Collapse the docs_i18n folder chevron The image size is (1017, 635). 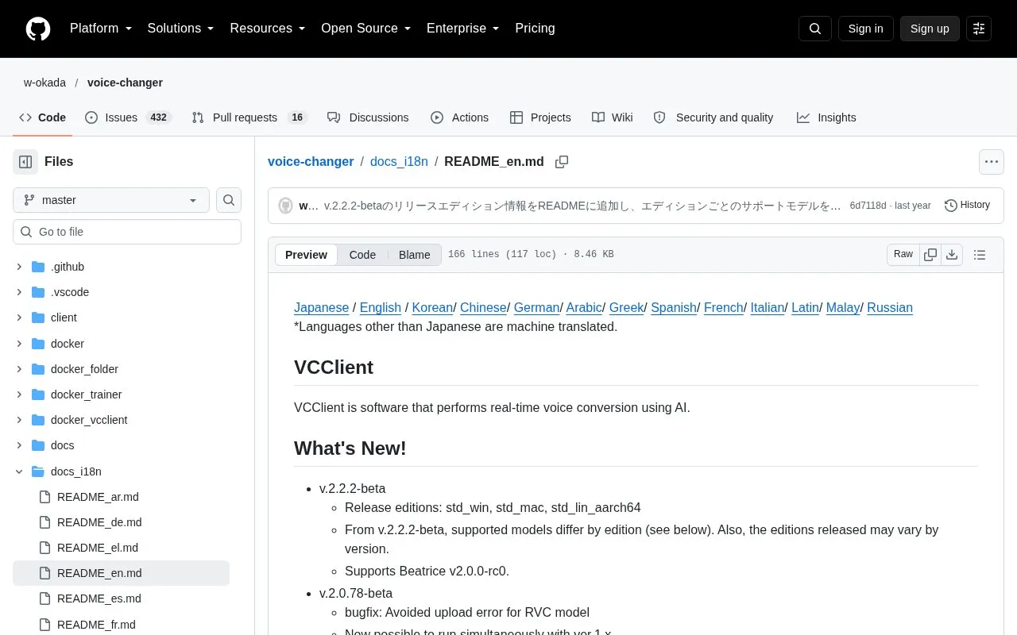coord(20,471)
